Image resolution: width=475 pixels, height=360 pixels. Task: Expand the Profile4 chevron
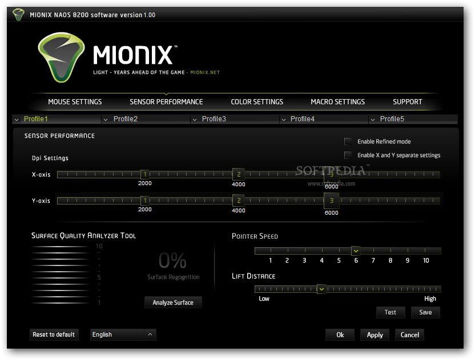[x=284, y=120]
